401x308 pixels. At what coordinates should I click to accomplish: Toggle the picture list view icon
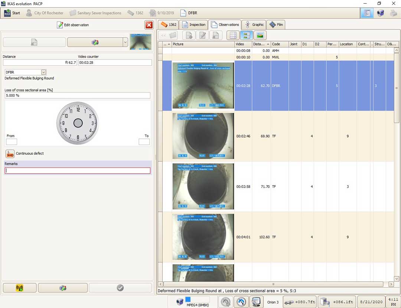(x=247, y=35)
